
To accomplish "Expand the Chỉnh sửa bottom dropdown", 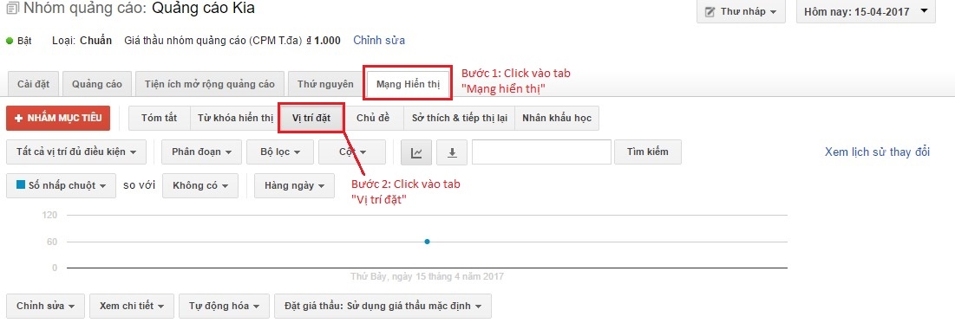I will pos(46,306).
